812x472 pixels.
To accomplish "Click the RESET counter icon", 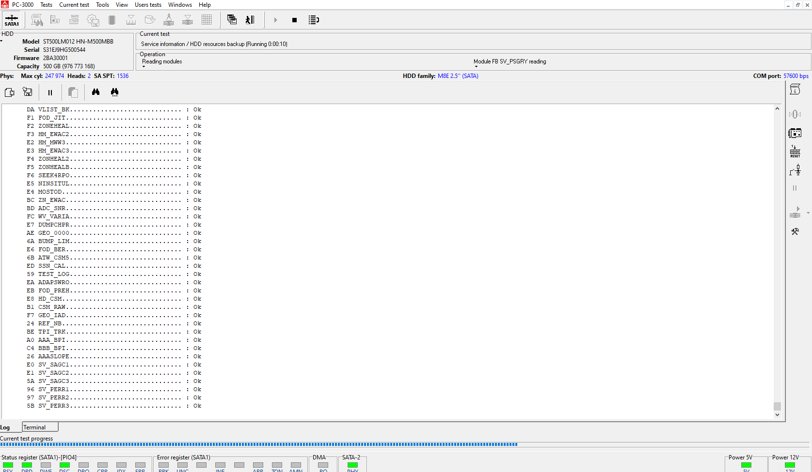I will pyautogui.click(x=795, y=152).
